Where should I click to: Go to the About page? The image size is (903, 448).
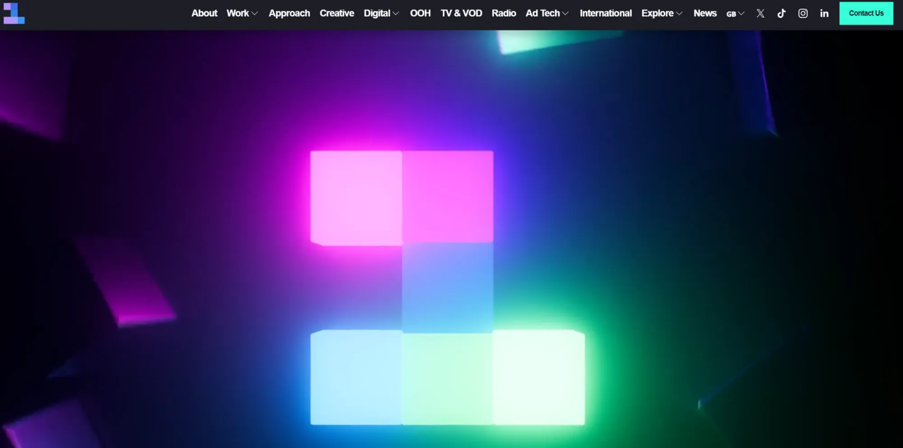(x=204, y=14)
